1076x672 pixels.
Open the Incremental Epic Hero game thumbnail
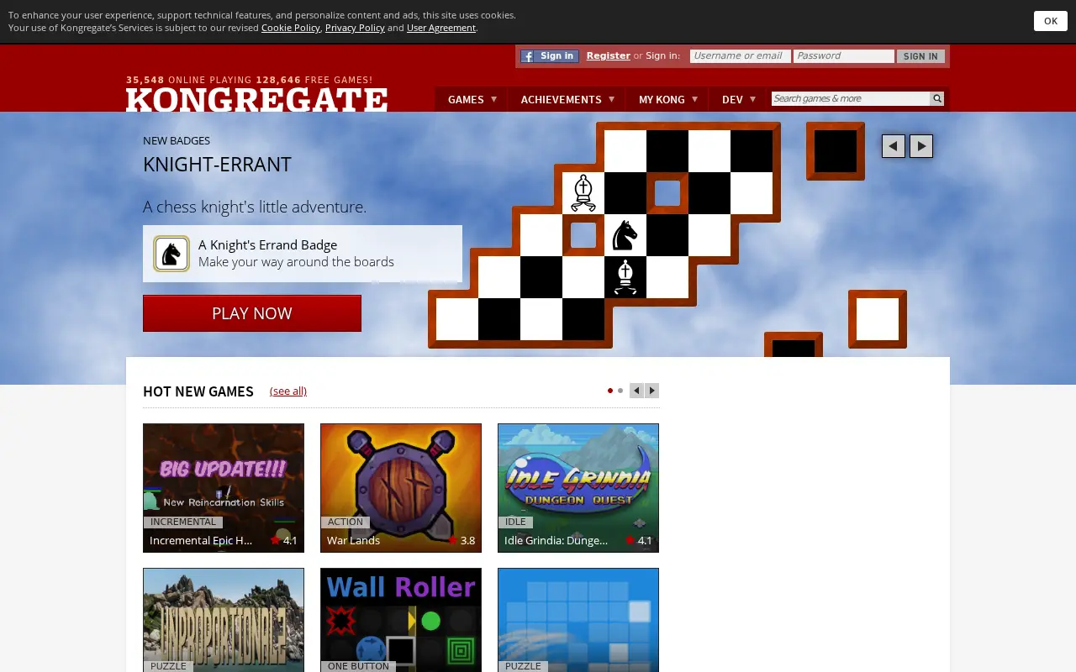[224, 488]
